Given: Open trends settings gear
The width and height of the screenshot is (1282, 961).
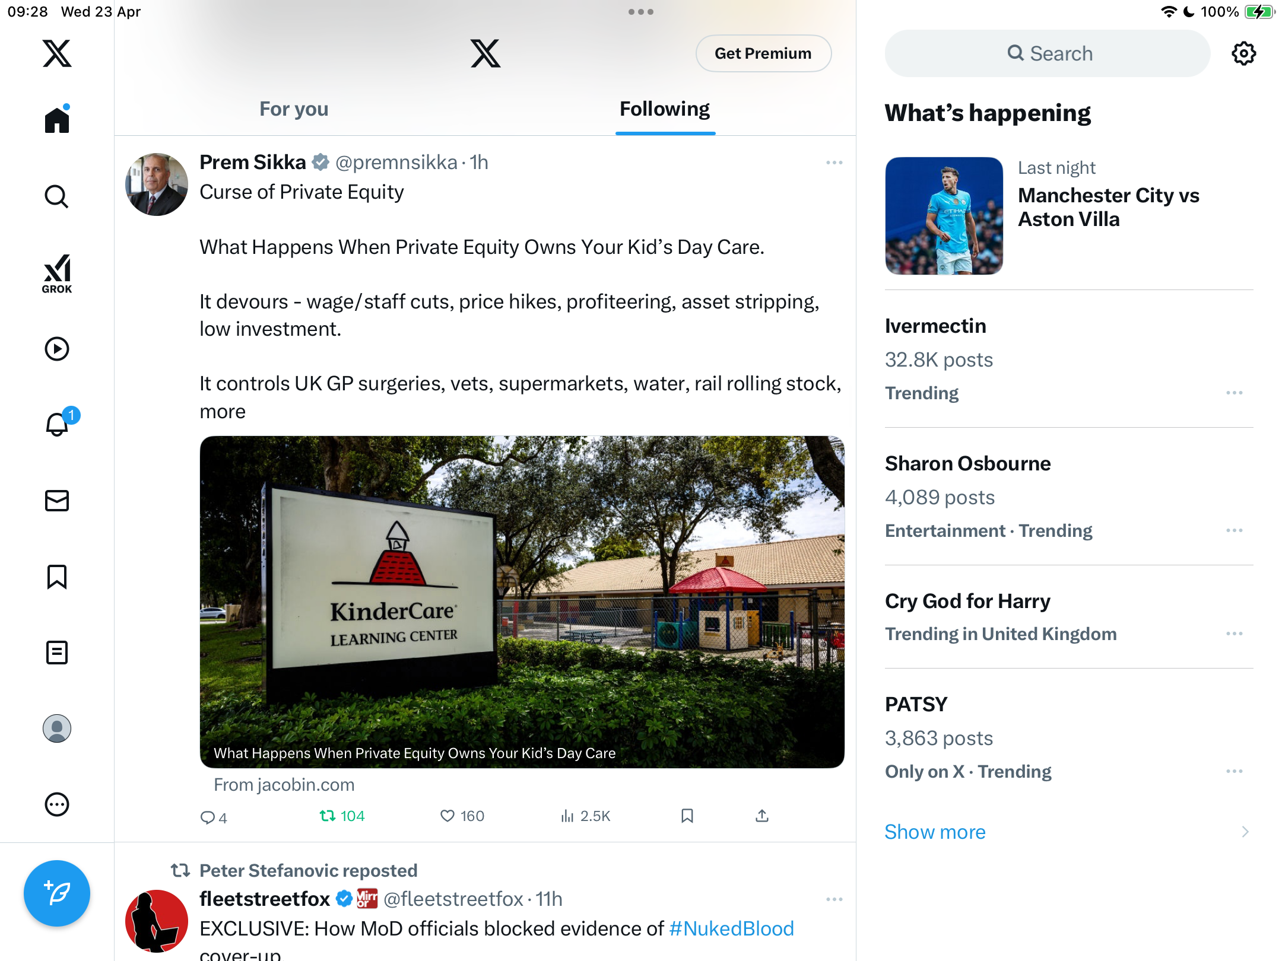Looking at the screenshot, I should pos(1243,53).
